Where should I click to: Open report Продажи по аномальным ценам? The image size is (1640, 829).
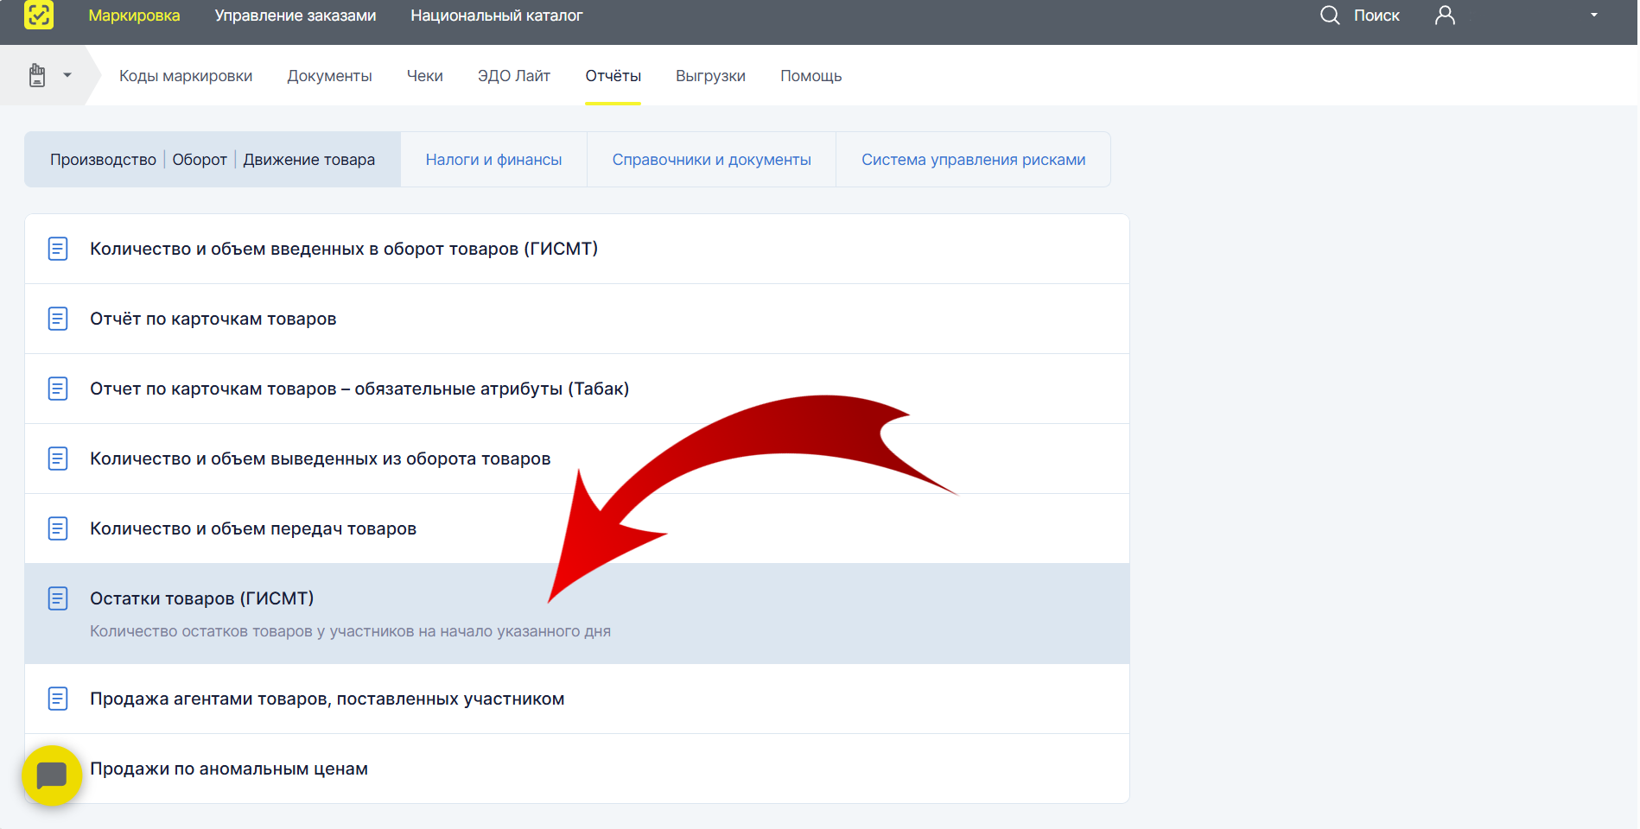tap(577, 769)
